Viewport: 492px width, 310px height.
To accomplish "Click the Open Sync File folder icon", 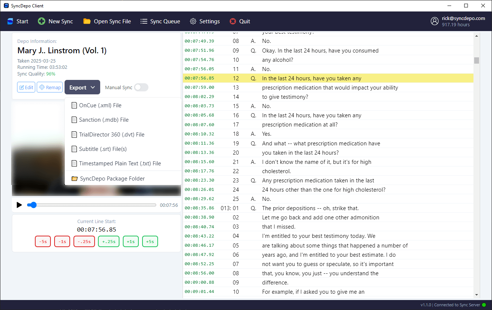I will (87, 21).
